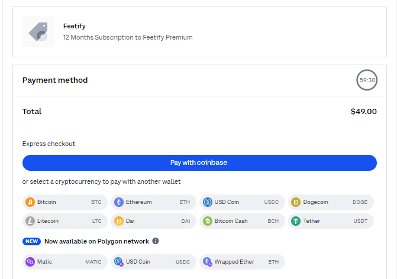397x279 pixels.
Task: Choose Wrapped Ether on Polygon
Action: pyautogui.click(x=243, y=262)
